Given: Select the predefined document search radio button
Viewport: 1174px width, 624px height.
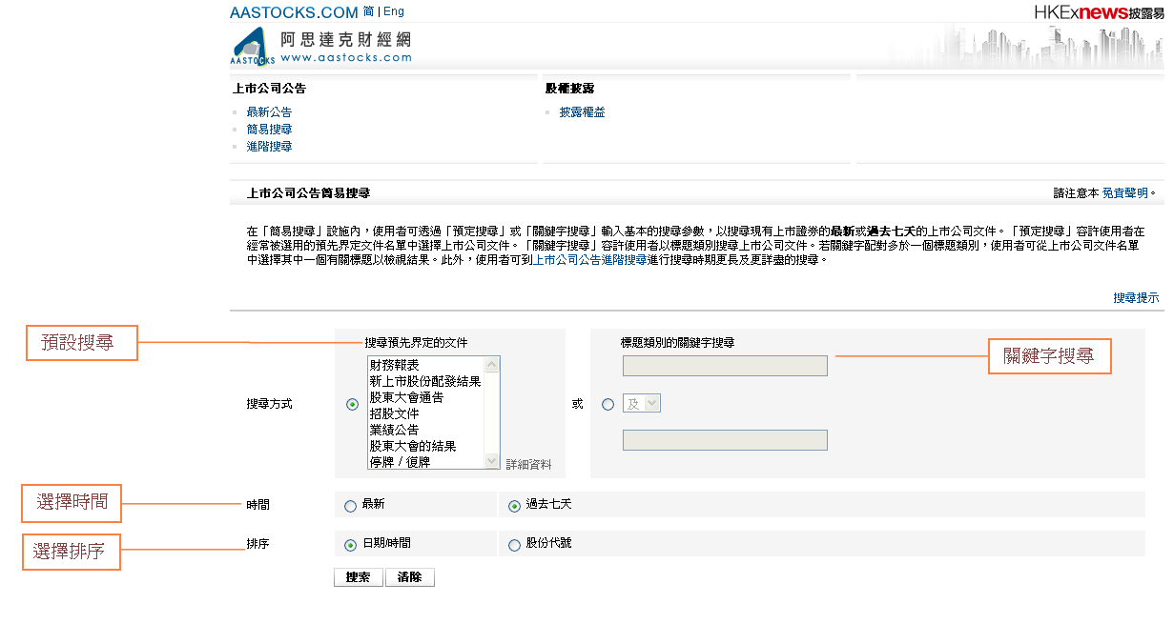Looking at the screenshot, I should (x=353, y=404).
